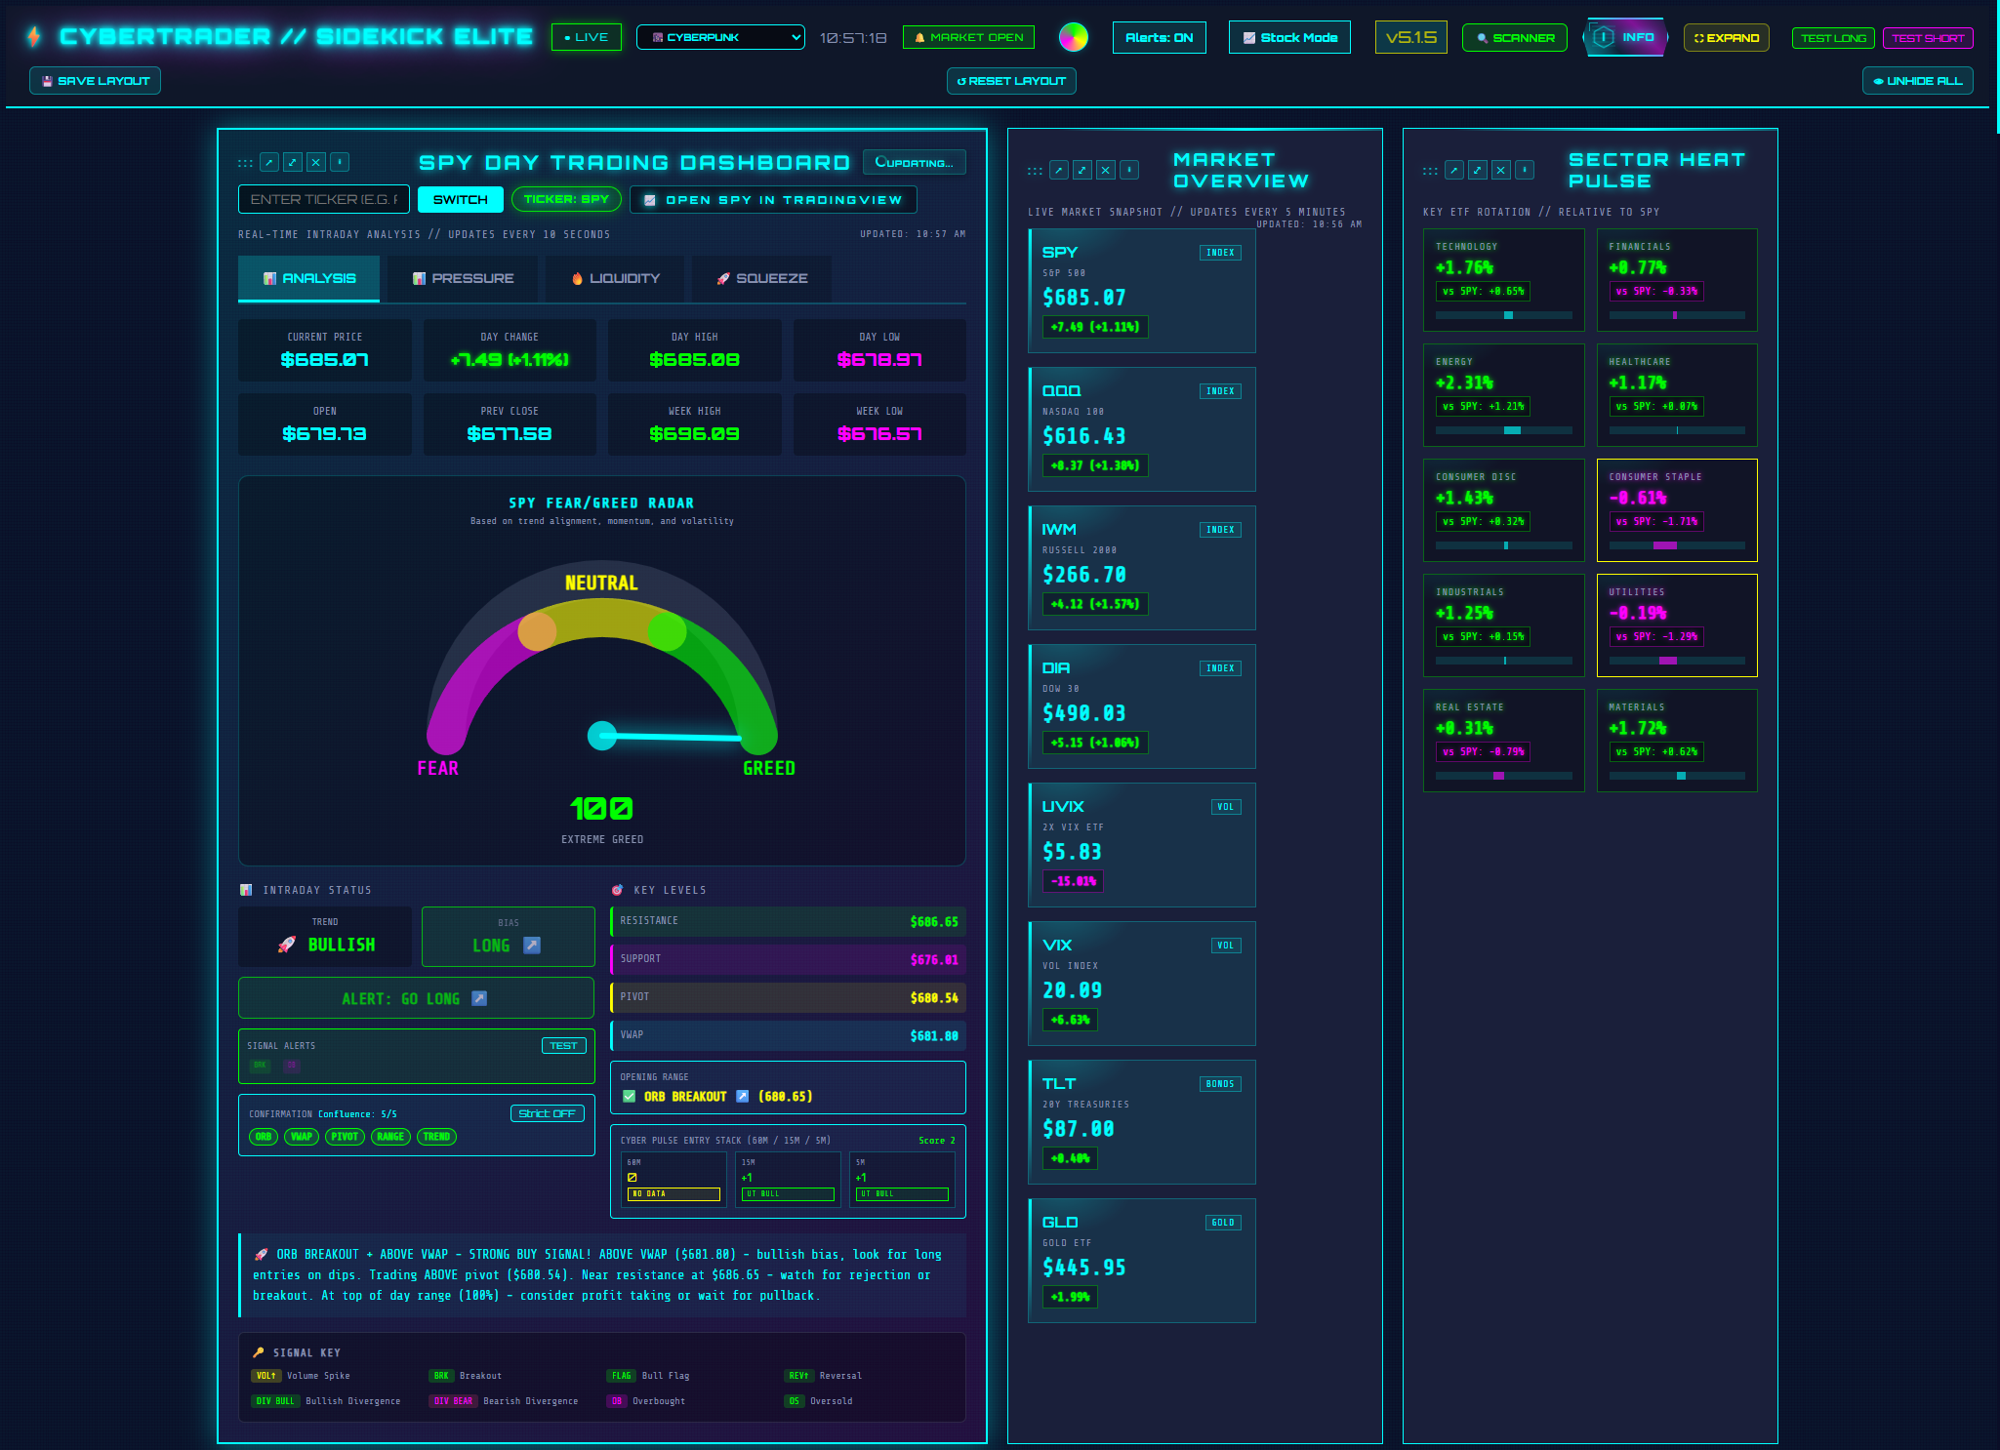Expand the Sector Heat Pulse panel fullscreen

[1478, 170]
